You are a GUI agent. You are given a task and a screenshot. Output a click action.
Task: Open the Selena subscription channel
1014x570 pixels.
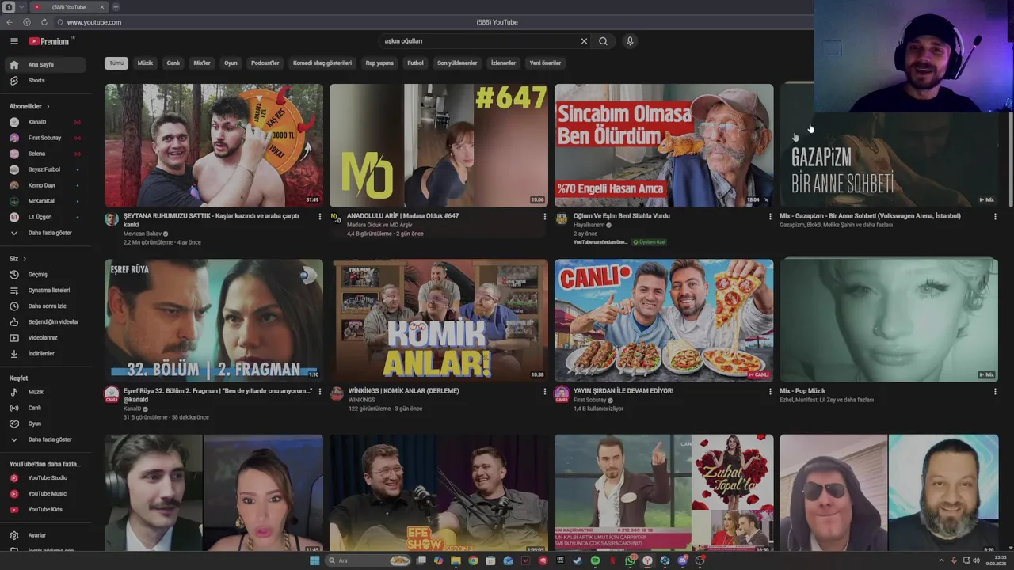[x=44, y=154]
